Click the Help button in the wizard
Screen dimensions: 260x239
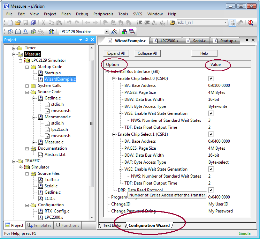pos(204,53)
